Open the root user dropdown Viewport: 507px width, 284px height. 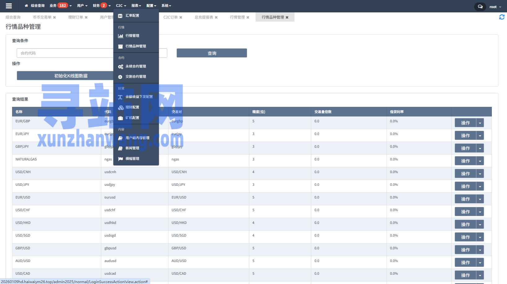(x=495, y=7)
